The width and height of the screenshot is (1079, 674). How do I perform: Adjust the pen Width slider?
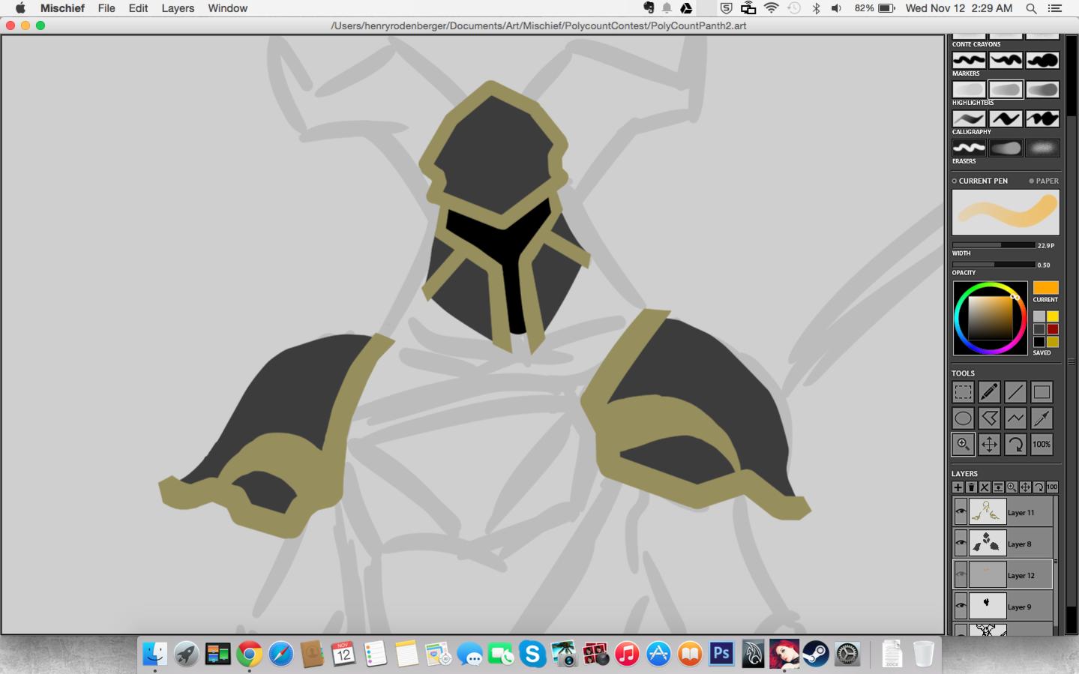click(x=994, y=245)
